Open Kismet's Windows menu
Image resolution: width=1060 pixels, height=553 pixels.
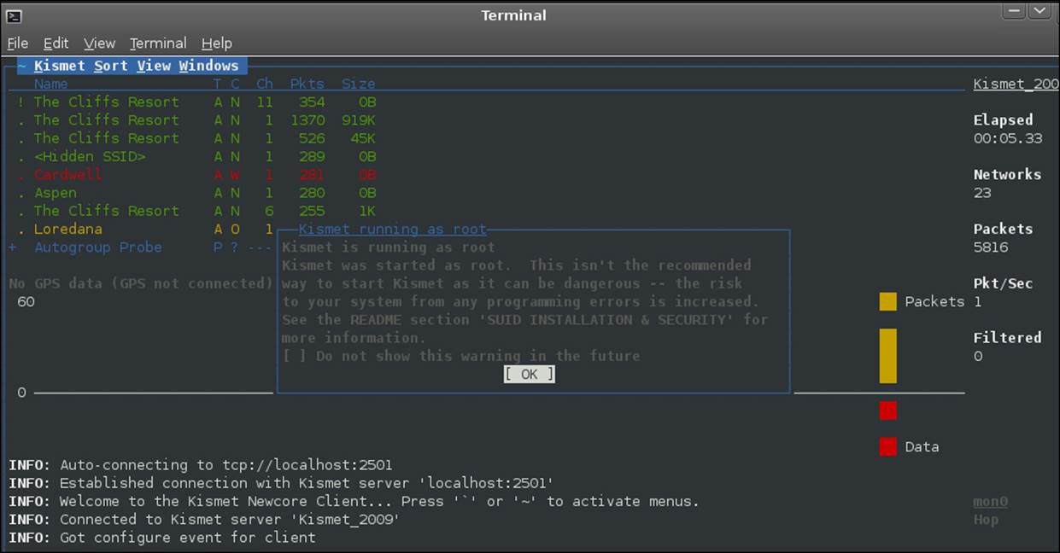pyautogui.click(x=209, y=66)
